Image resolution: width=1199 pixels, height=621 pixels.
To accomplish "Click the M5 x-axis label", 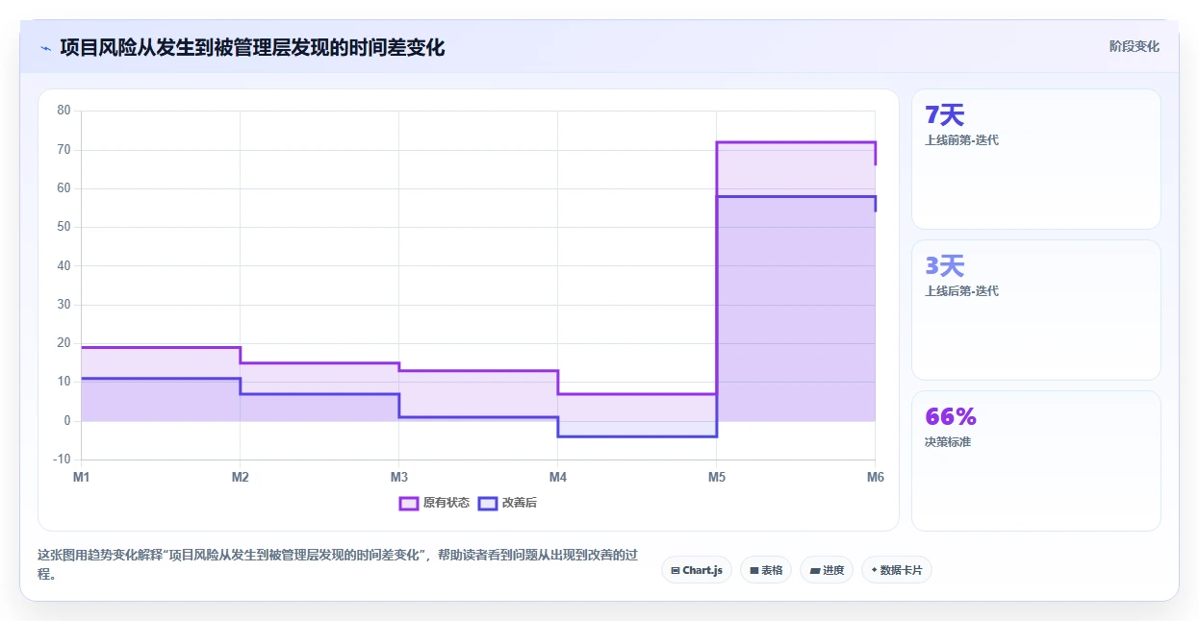I will coord(717,477).
